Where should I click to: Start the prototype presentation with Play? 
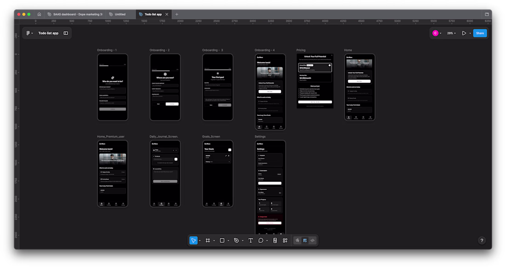click(x=464, y=33)
